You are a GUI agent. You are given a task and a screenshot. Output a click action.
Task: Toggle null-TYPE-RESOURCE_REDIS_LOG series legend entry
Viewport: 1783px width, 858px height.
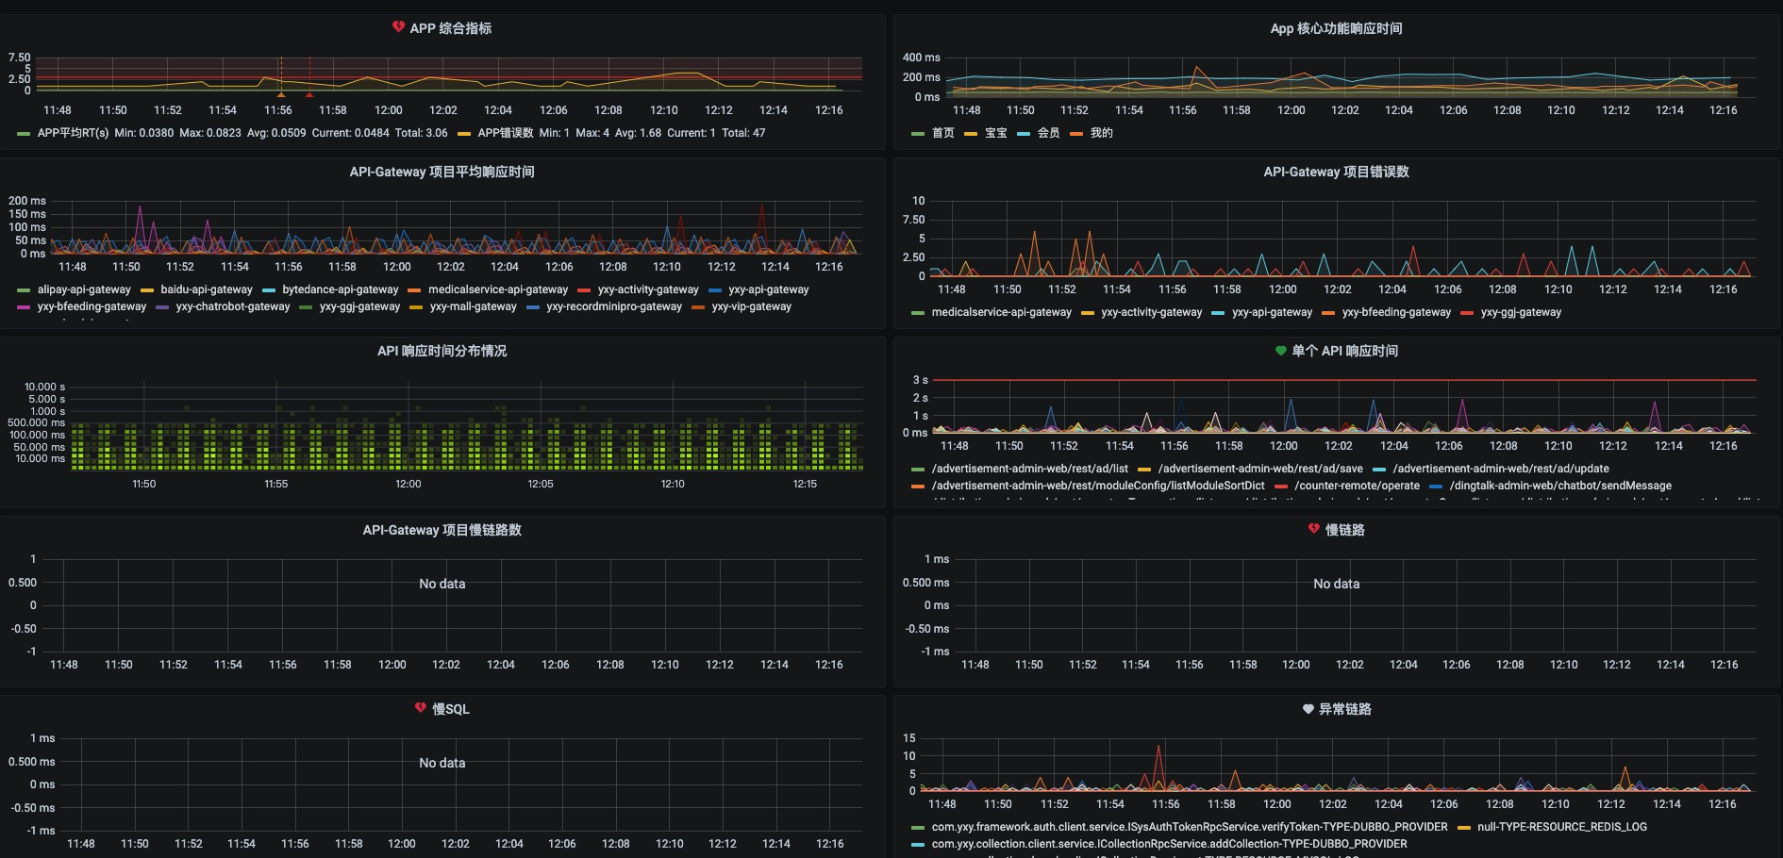(x=1562, y=827)
